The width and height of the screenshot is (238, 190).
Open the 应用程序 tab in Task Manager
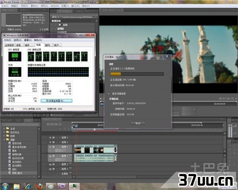click(x=10, y=45)
